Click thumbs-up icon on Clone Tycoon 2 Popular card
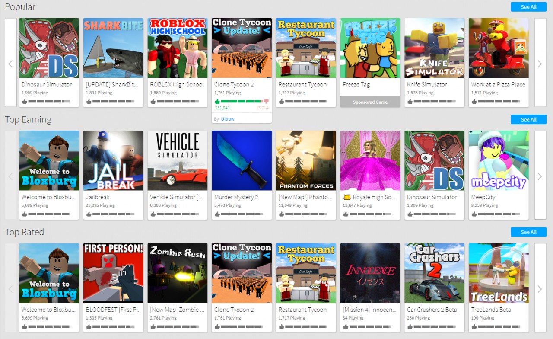Screen dimensions: 553x339 pyautogui.click(x=217, y=102)
